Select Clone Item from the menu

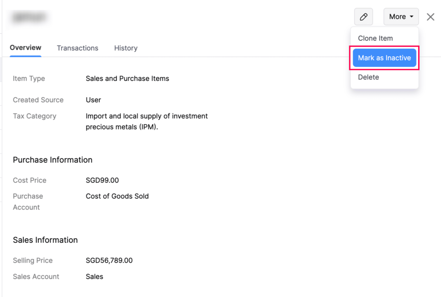point(375,38)
